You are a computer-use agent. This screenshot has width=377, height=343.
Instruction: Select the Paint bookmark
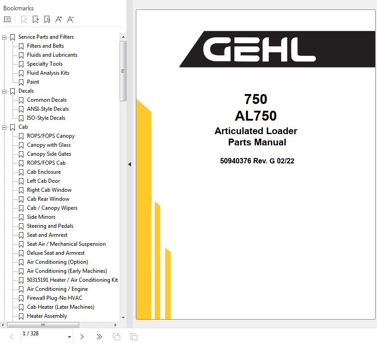point(33,82)
